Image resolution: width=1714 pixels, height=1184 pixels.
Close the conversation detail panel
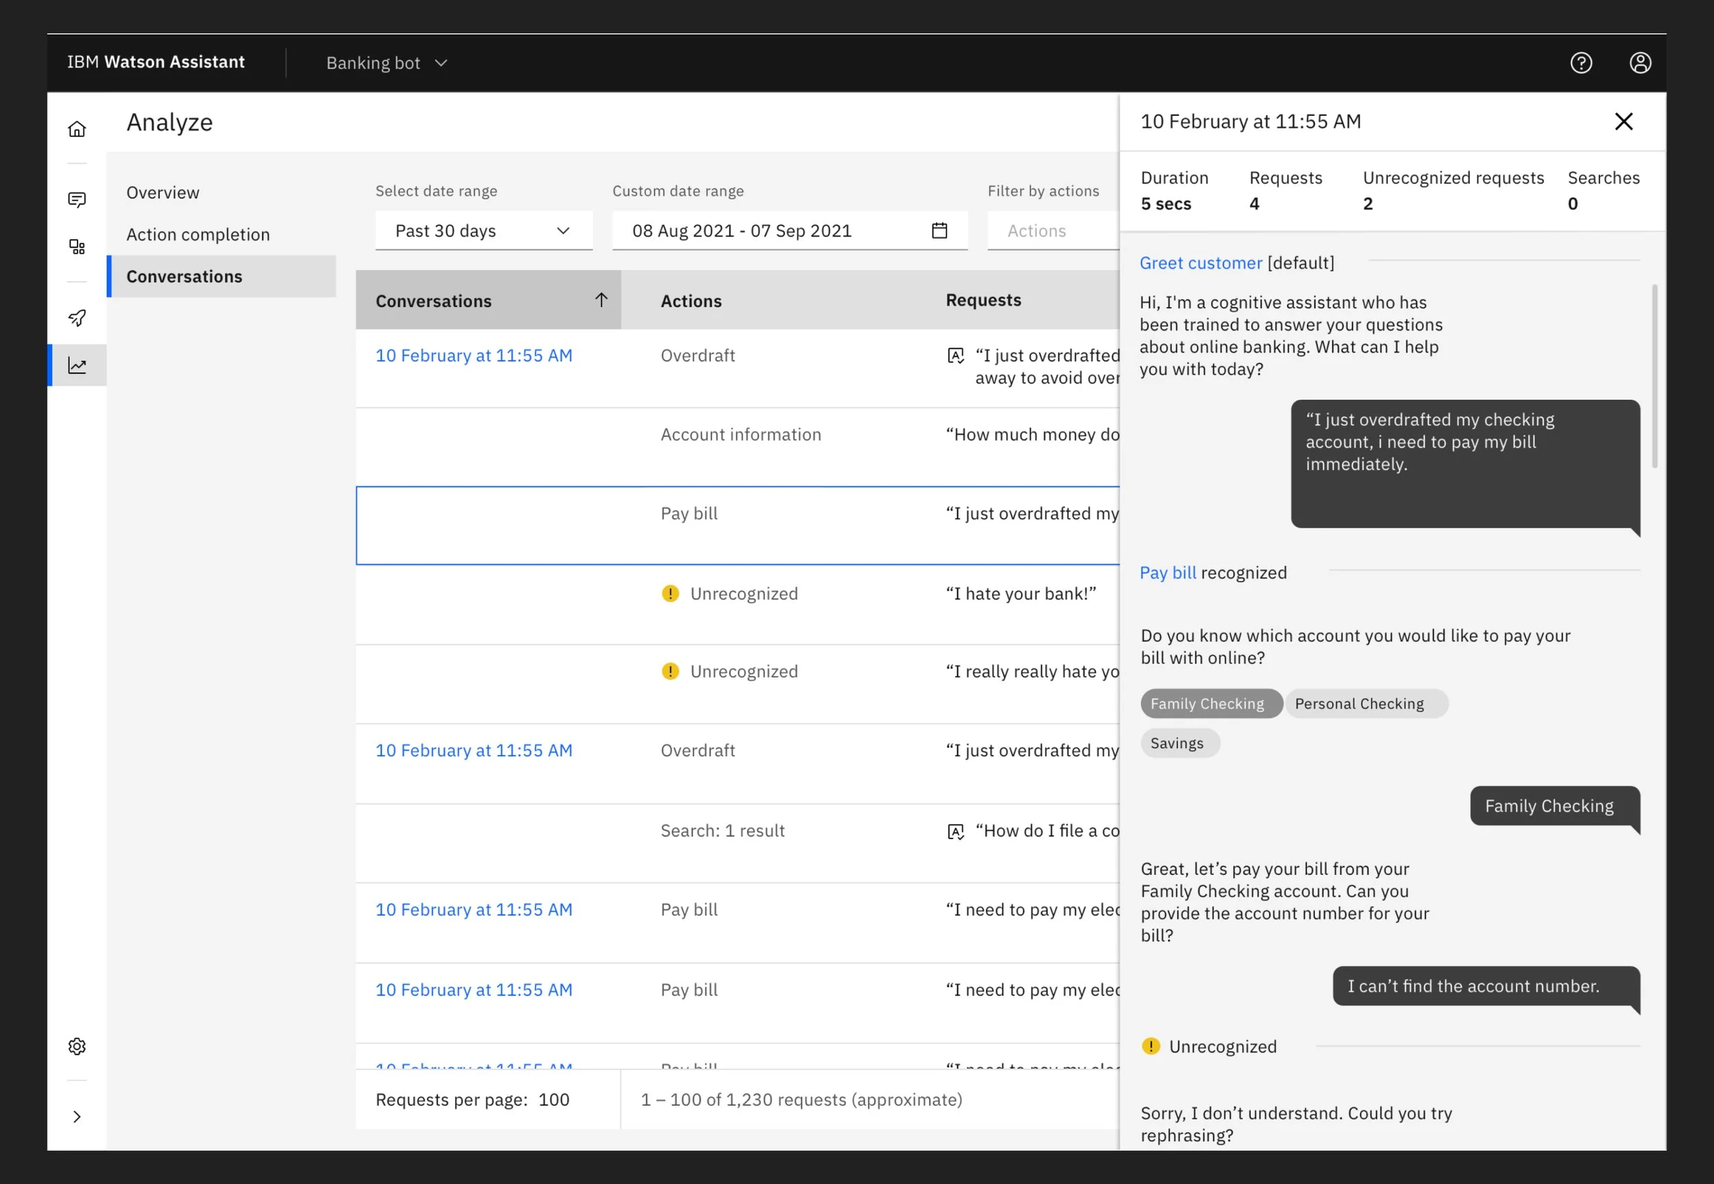tap(1624, 121)
